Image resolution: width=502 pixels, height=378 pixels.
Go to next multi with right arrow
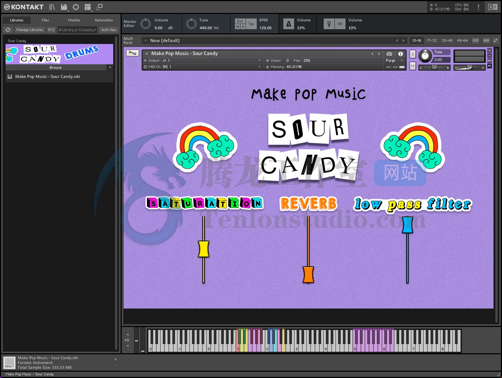click(403, 41)
